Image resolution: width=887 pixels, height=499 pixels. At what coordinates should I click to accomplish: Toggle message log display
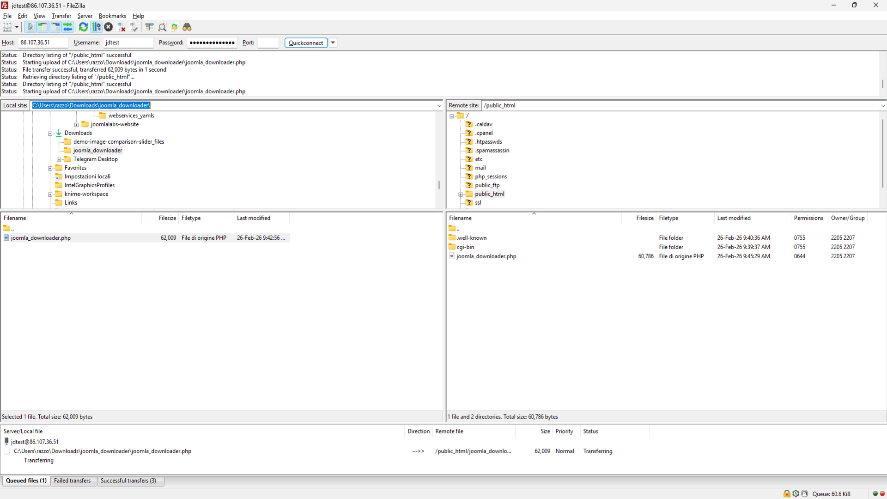coord(30,27)
